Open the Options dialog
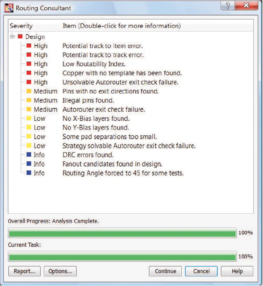Image resolution: width=263 pixels, height=286 pixels. 60,271
